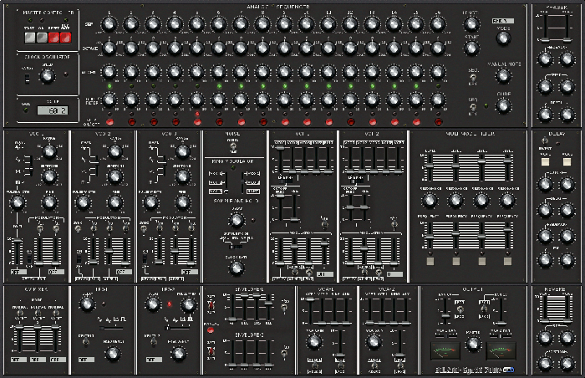
Task: Flip the Noise module toggle switch
Action: click(233, 146)
